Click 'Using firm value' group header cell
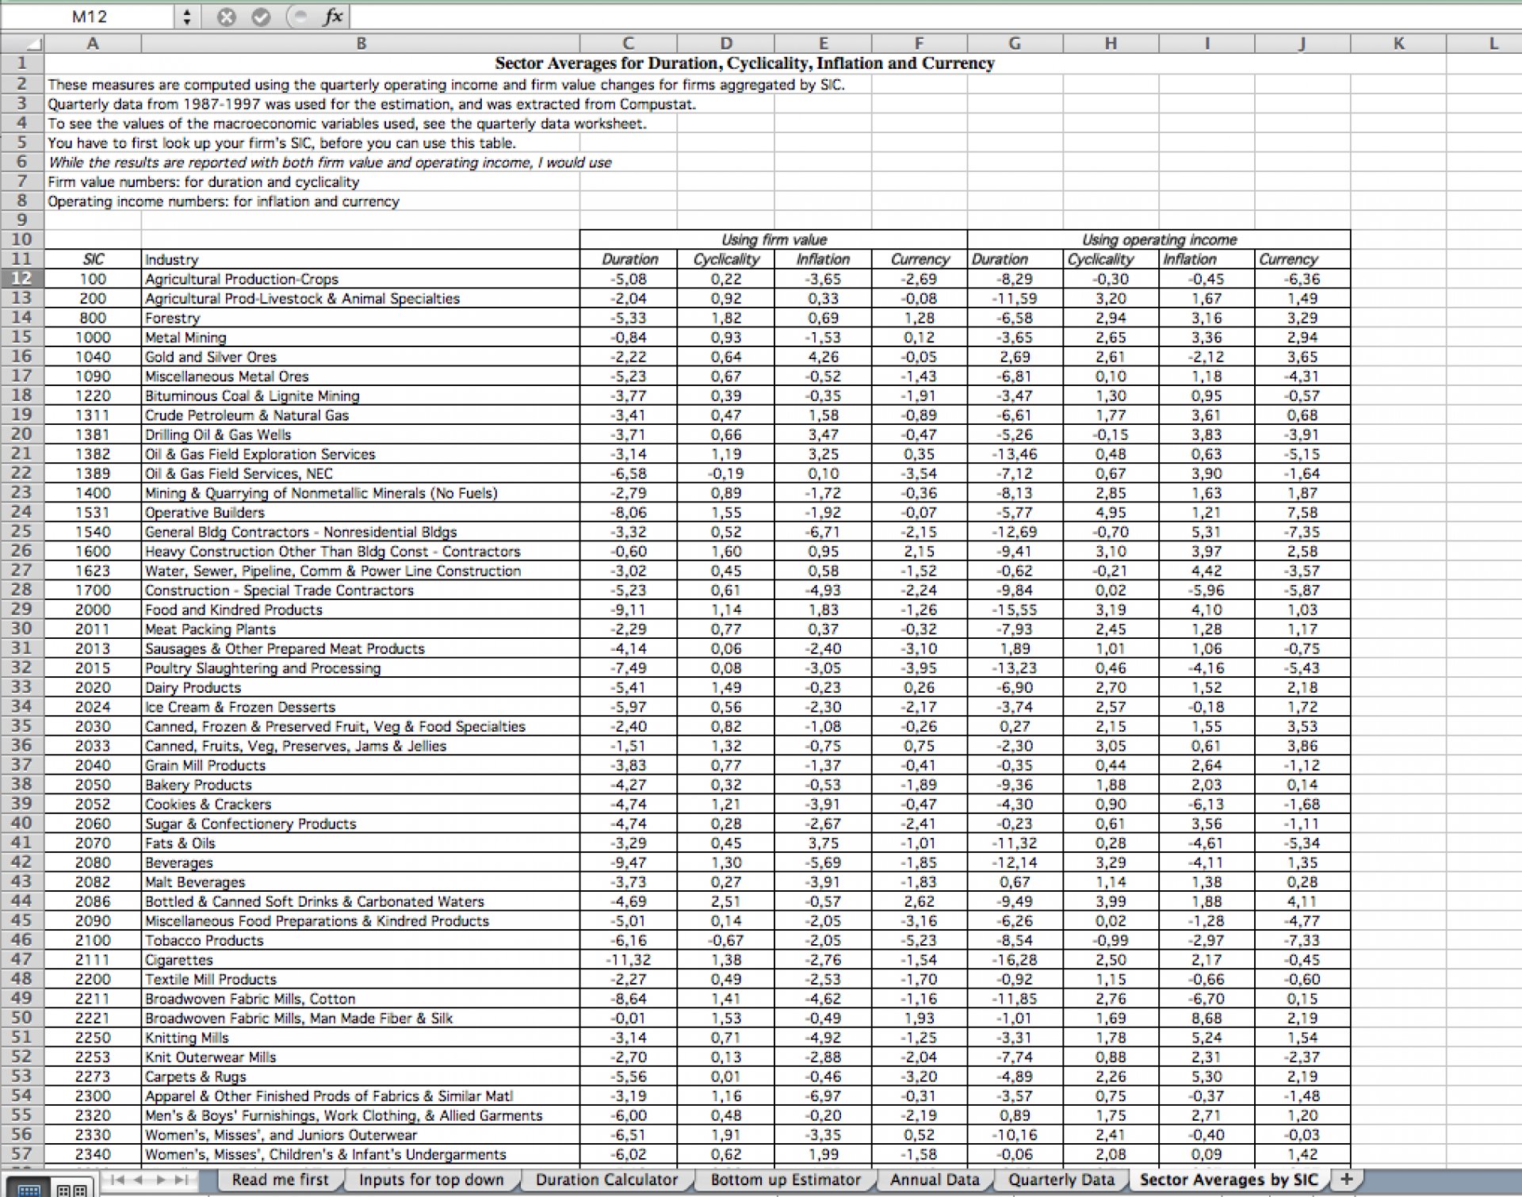The image size is (1522, 1197). coord(774,239)
